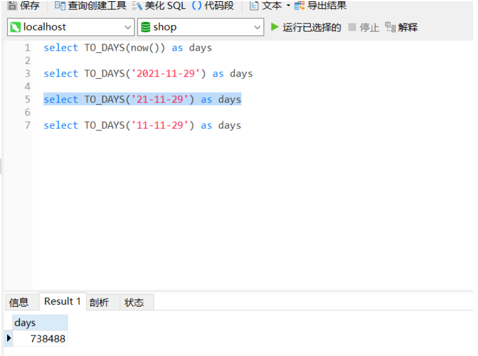View the 状态 status tab
478x356 pixels.
135,302
